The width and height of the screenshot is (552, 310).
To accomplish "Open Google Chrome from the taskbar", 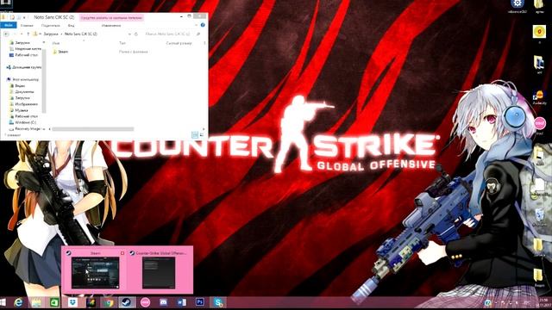I will [x=109, y=302].
